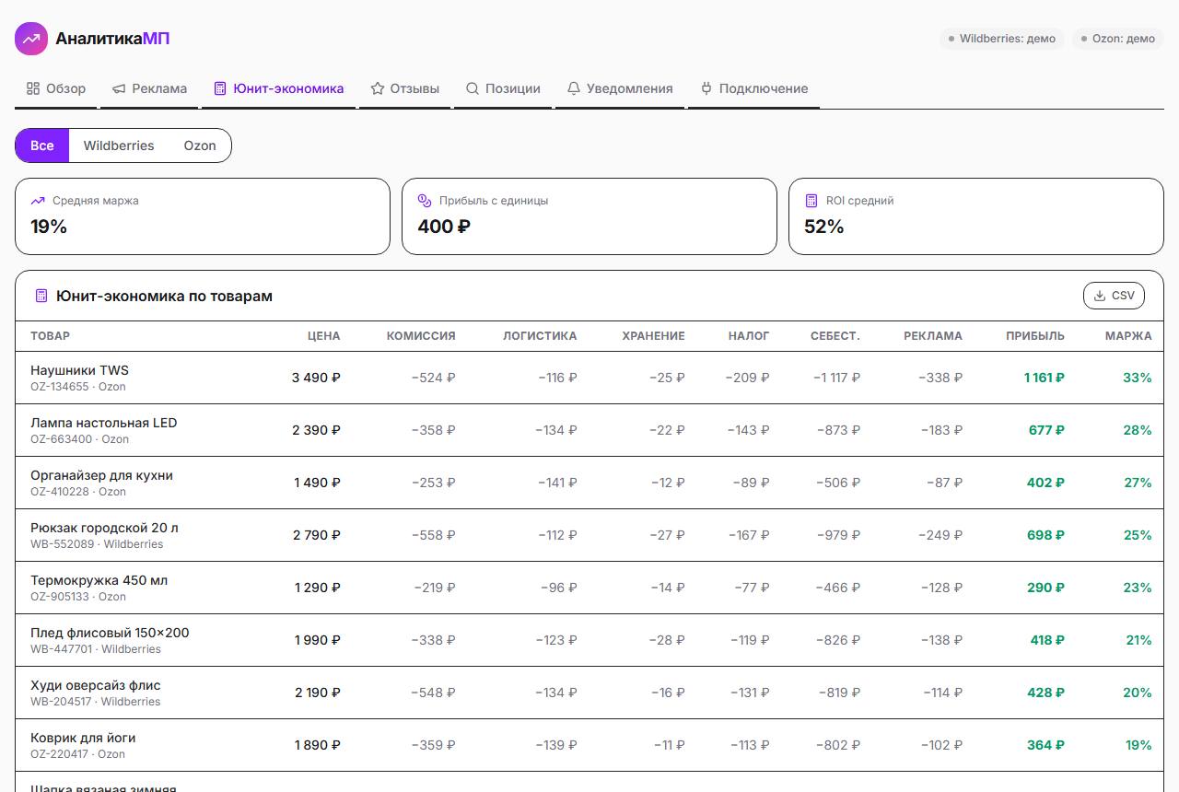Viewport: 1179px width, 792px height.
Task: Click the 33% margin value
Action: 1138,378
